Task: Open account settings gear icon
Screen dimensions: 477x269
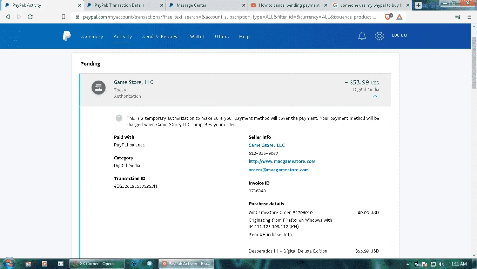Action: tap(379, 36)
